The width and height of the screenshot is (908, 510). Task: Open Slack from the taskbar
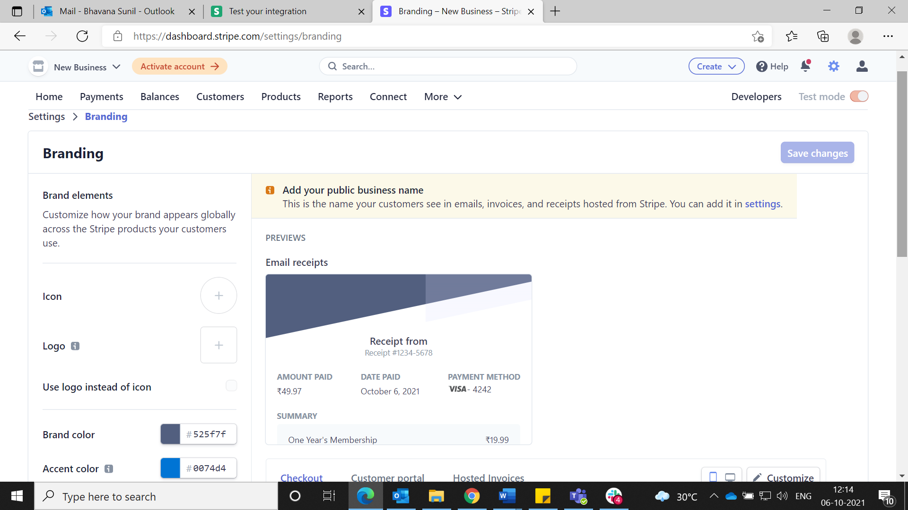(x=614, y=496)
